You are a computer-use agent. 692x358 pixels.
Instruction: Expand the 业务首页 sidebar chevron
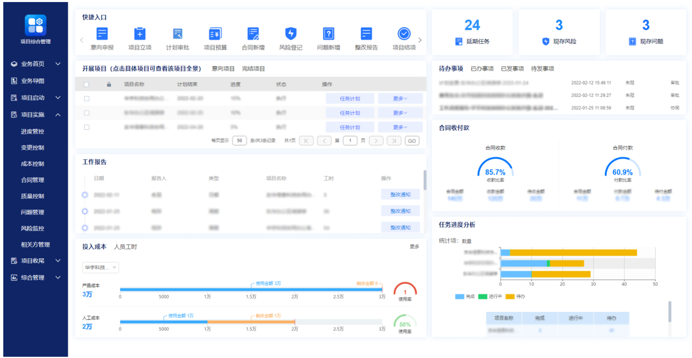coord(58,64)
